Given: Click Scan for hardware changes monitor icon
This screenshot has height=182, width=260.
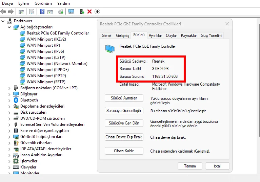Looking at the screenshot, I should click(71, 12).
